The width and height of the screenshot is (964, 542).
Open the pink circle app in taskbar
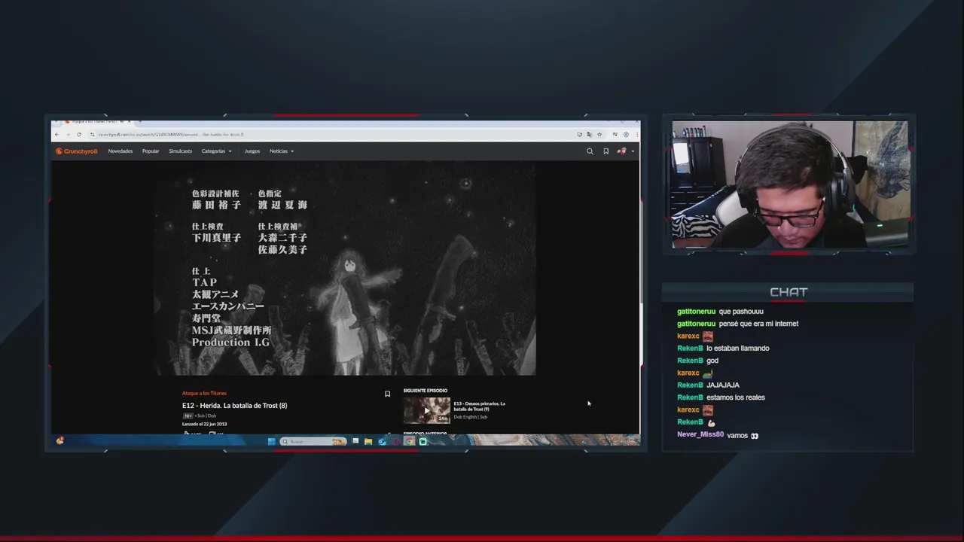pos(395,441)
